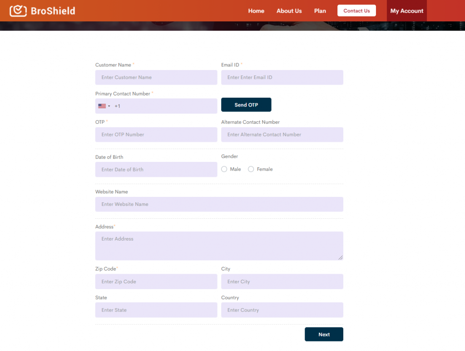Viewport: 465px width, 351px height.
Task: Click the Email ID label
Action: point(230,65)
